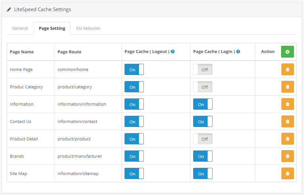Remove the Product Detail row

point(287,139)
